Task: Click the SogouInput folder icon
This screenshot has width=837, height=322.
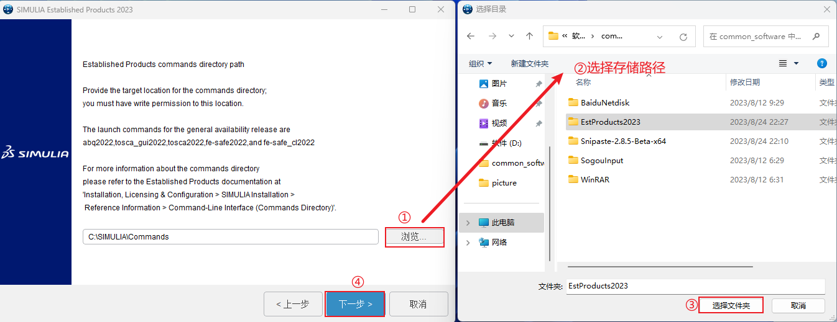Action: (x=573, y=160)
